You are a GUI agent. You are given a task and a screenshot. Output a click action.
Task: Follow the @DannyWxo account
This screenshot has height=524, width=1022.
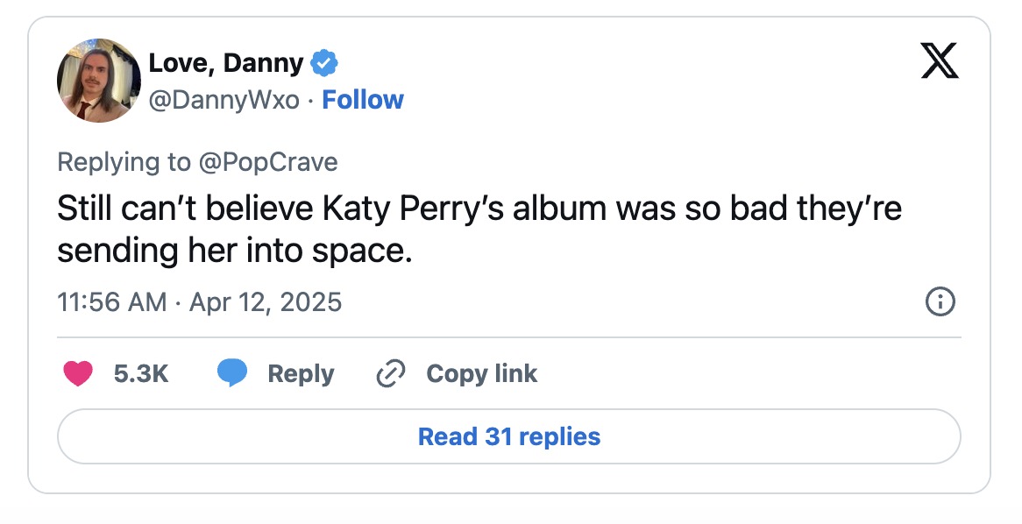tap(363, 100)
